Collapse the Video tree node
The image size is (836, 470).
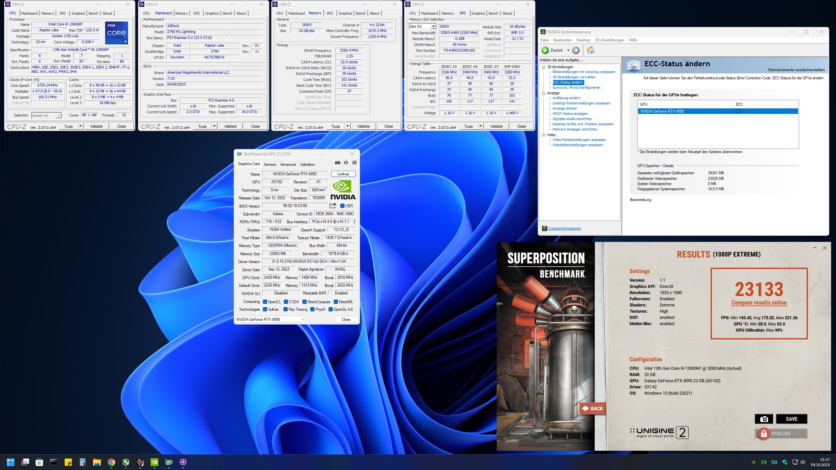click(x=544, y=135)
